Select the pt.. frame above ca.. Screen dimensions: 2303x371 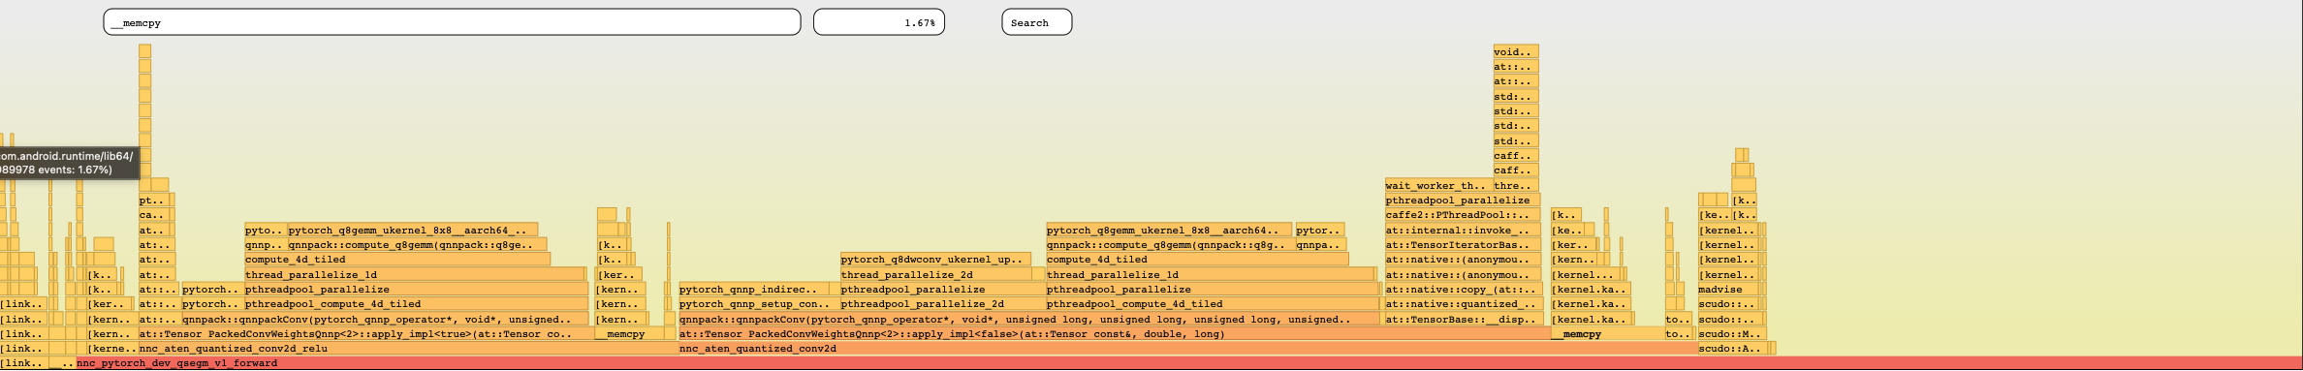click(x=154, y=201)
